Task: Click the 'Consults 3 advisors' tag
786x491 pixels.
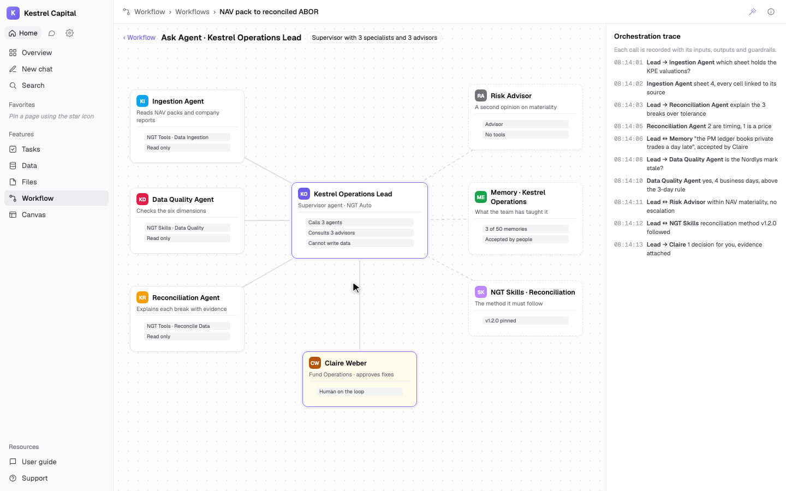Action: coord(360,233)
